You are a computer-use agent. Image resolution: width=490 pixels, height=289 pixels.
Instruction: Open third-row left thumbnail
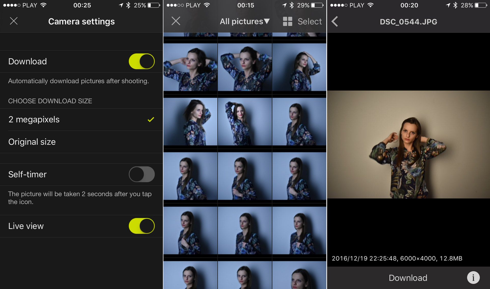click(190, 176)
